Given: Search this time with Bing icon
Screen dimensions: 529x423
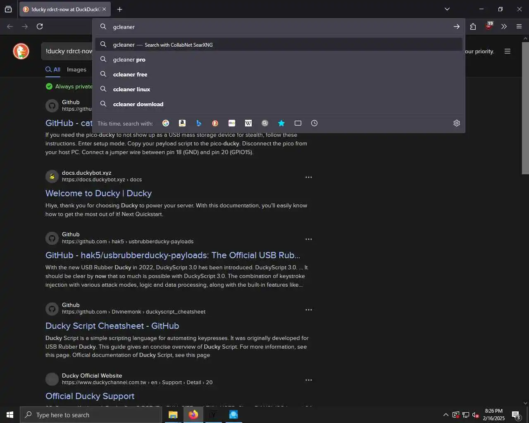Looking at the screenshot, I should 199,123.
